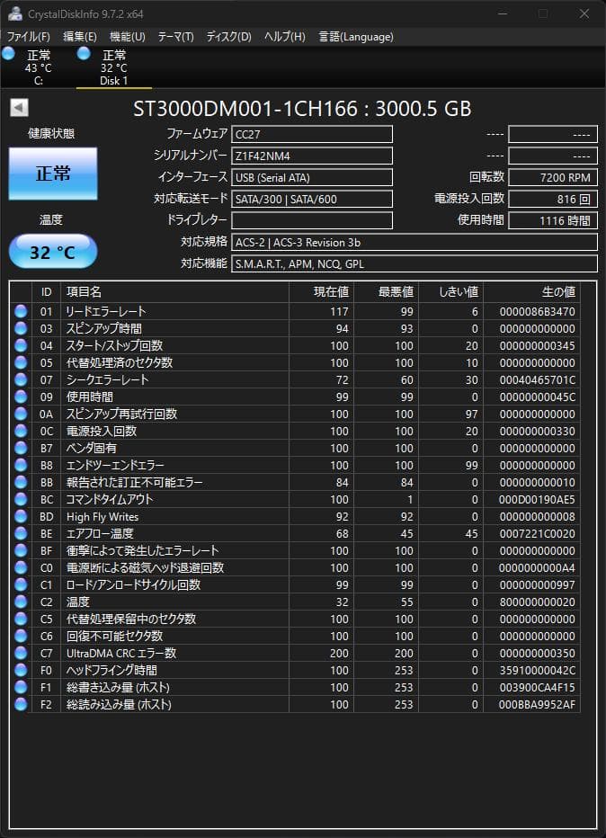This screenshot has height=838, width=606.
Task: Click raw value 003900CA4F15
Action: coord(537,688)
